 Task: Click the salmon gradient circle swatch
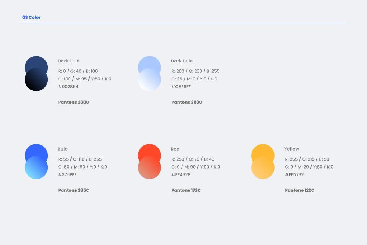[x=149, y=169]
